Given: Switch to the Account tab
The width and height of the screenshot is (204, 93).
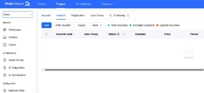Looking at the screenshot, I should coord(46,15).
